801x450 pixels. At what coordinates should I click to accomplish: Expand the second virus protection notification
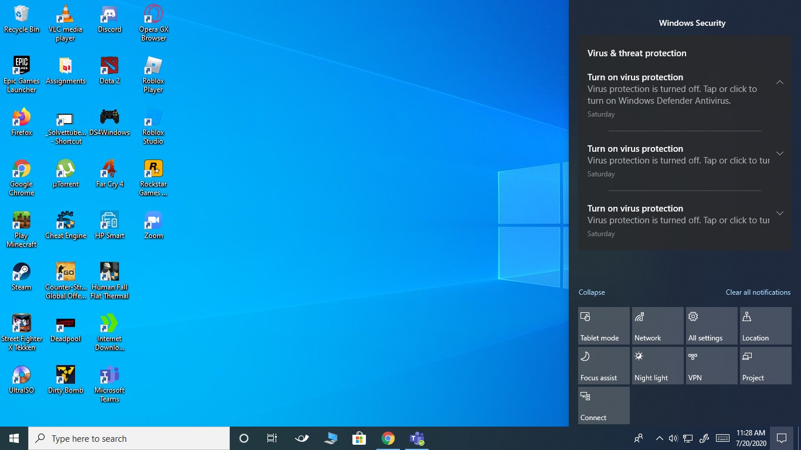(x=780, y=154)
